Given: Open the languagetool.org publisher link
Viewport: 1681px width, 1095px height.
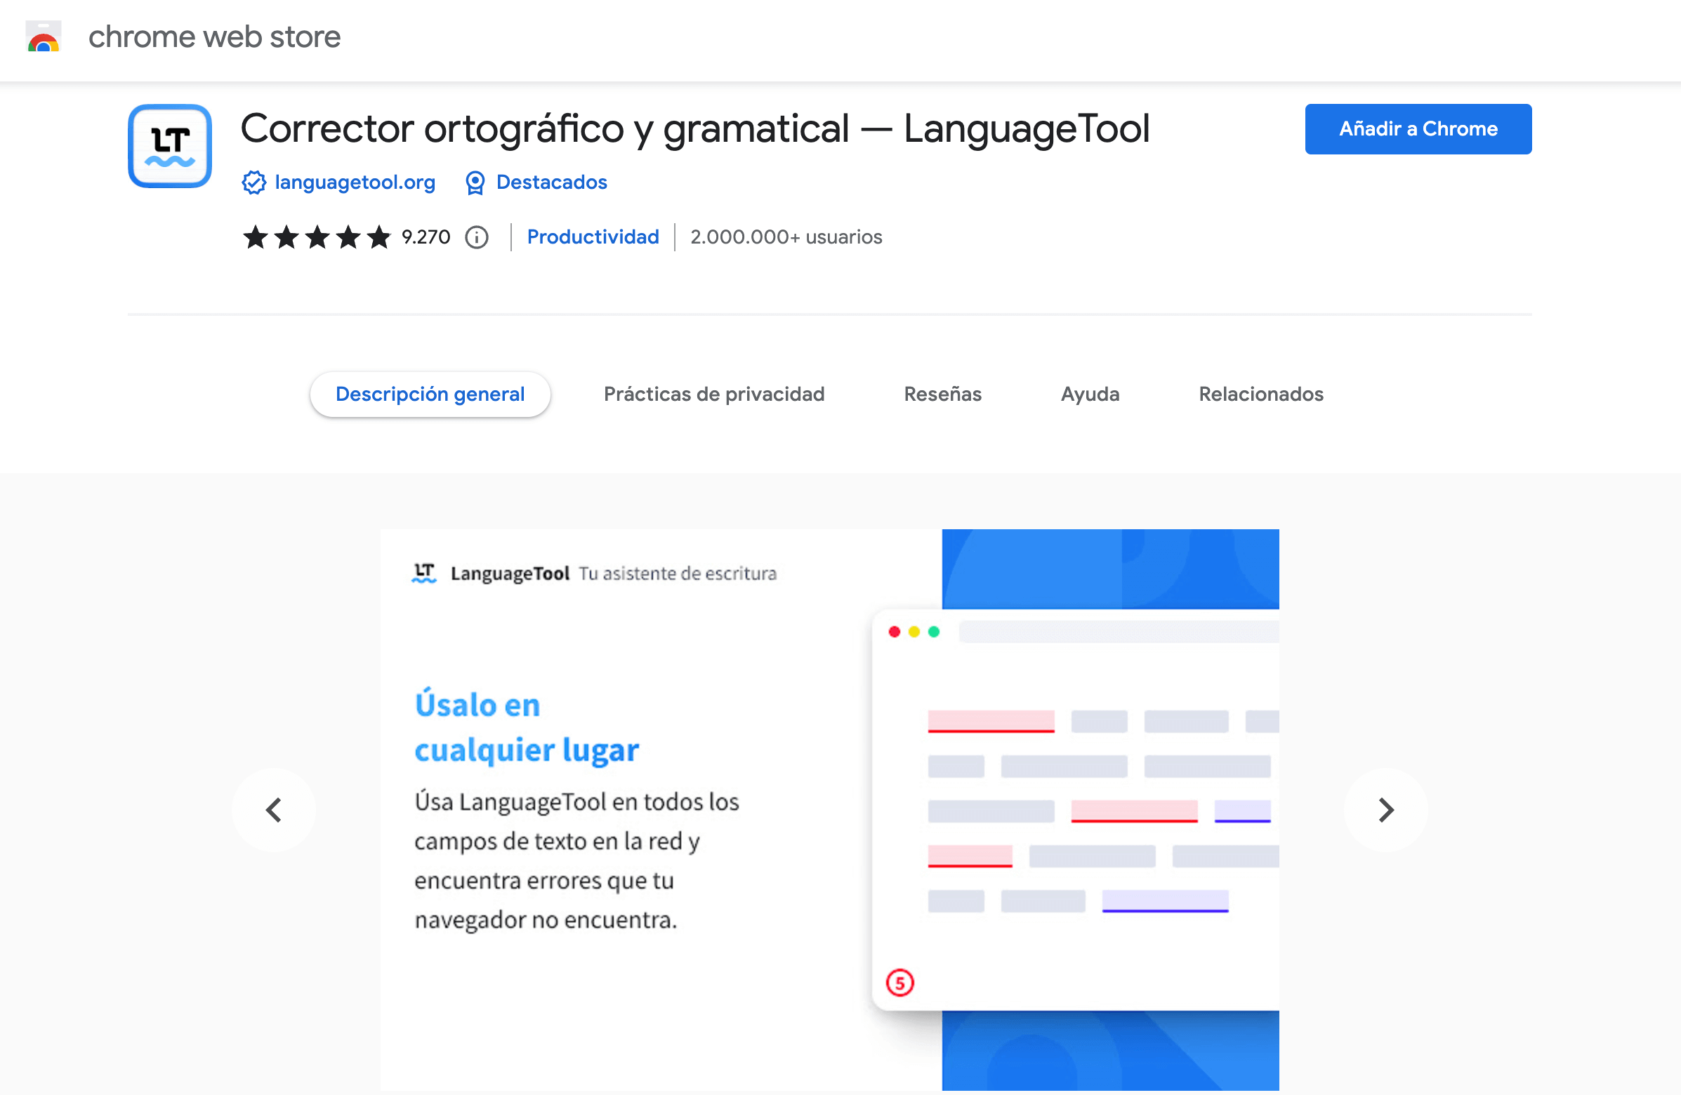Looking at the screenshot, I should [x=355, y=182].
